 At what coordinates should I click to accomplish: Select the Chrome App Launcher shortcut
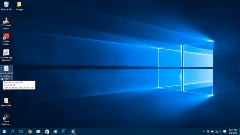[6, 55]
